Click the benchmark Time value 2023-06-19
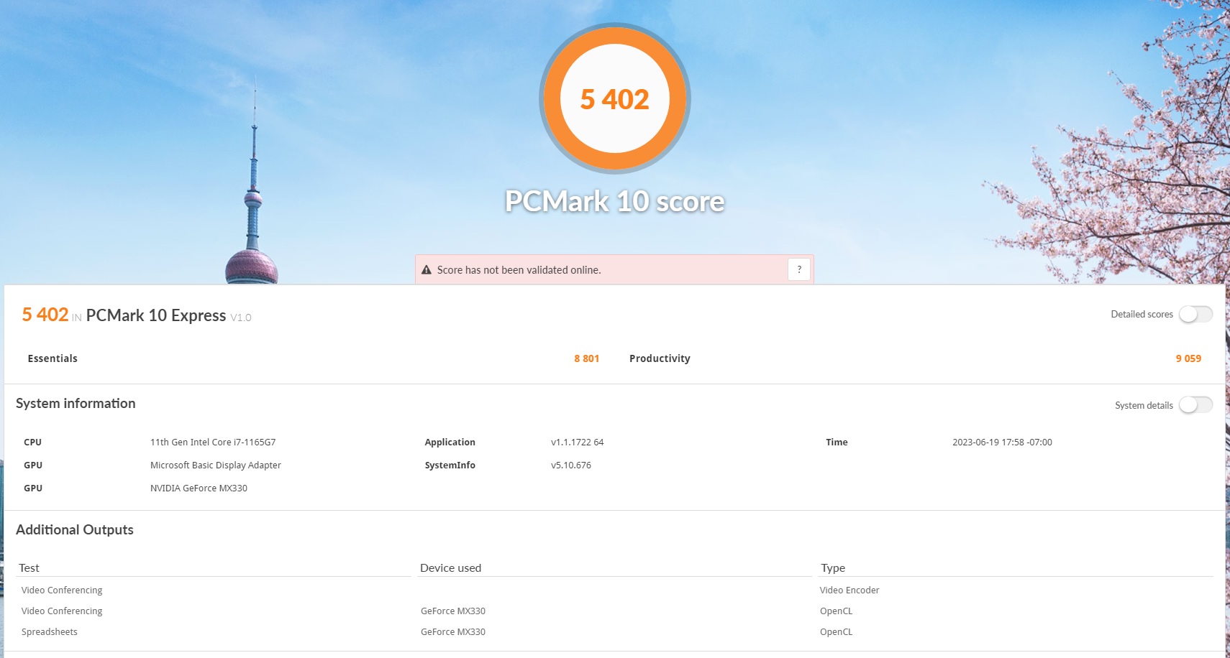Screen dimensions: 1230x658 [1002, 442]
